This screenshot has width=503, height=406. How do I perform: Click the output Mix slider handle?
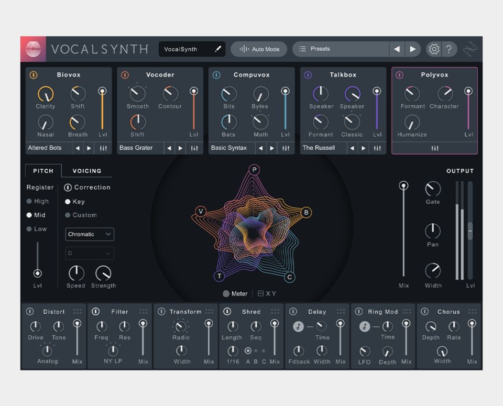pyautogui.click(x=403, y=185)
